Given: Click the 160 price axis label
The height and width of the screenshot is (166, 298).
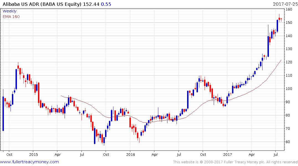Looking at the screenshot, I should [289, 9].
